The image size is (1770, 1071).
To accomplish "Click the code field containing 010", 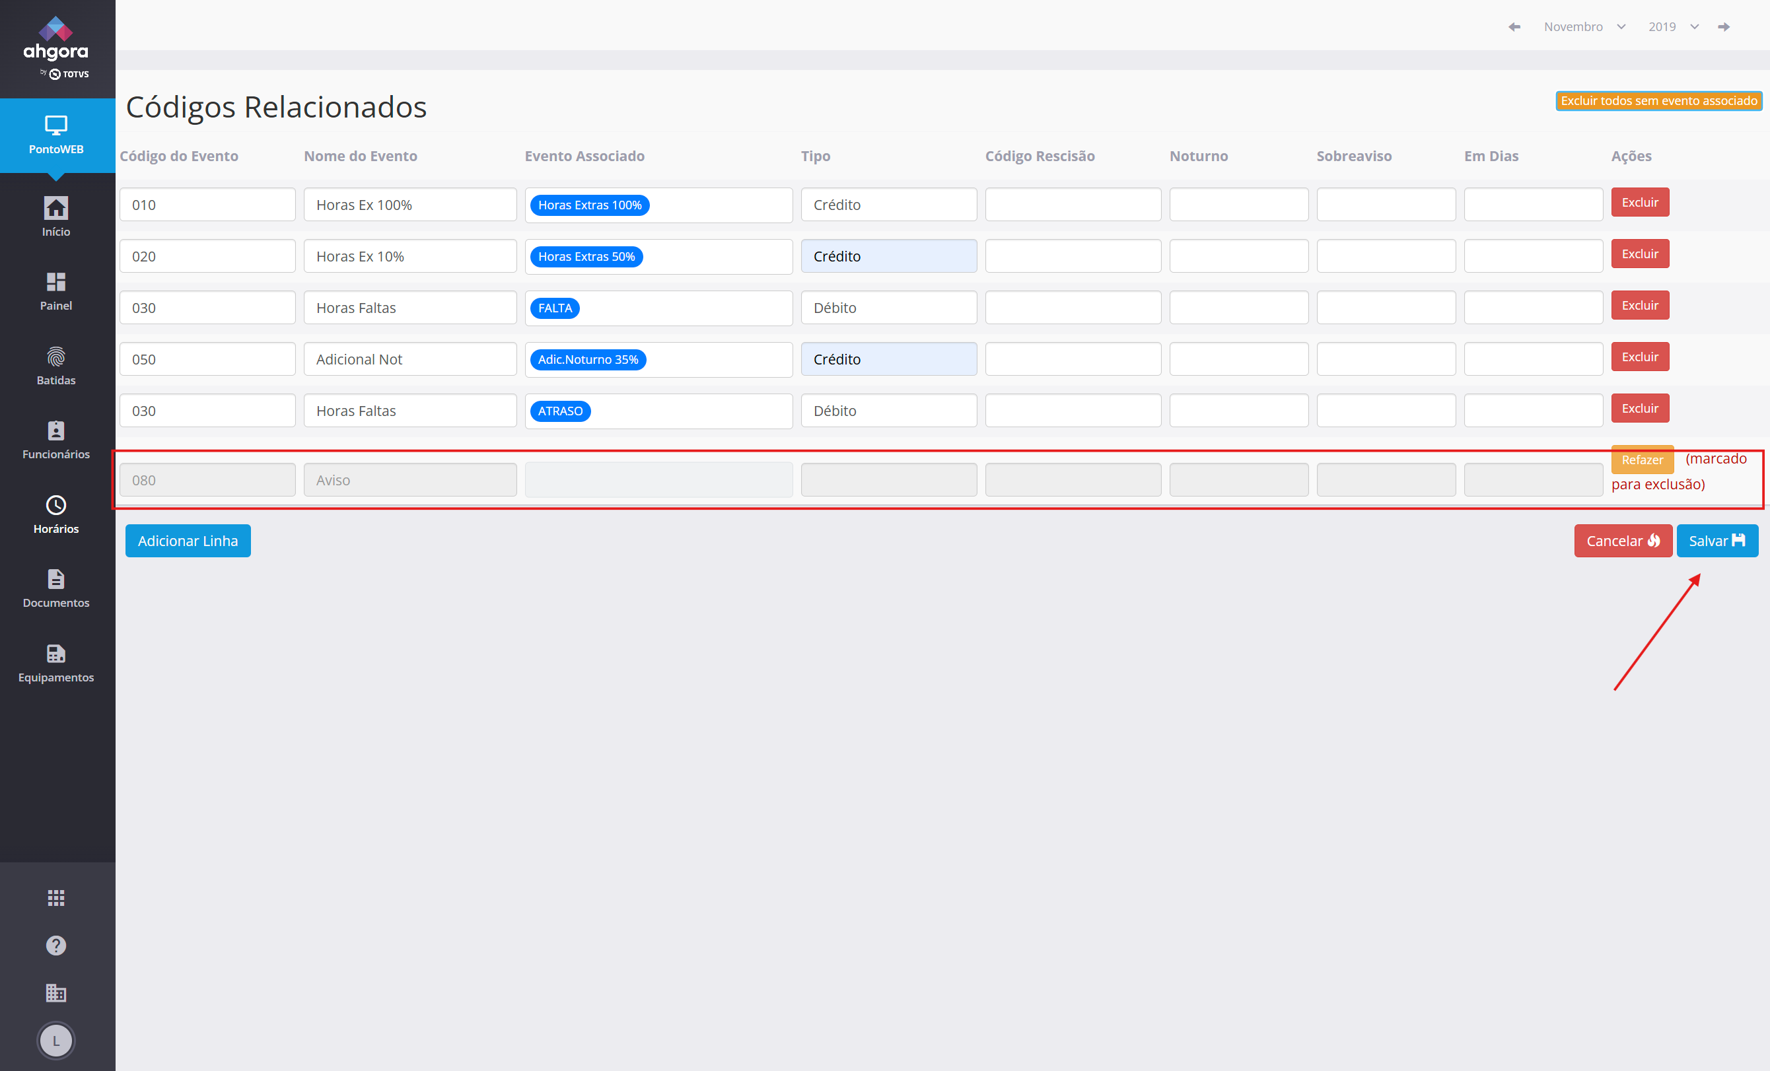I will coord(207,205).
